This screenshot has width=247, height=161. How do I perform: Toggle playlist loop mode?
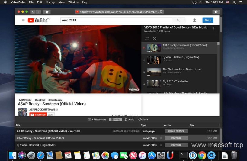(147, 38)
